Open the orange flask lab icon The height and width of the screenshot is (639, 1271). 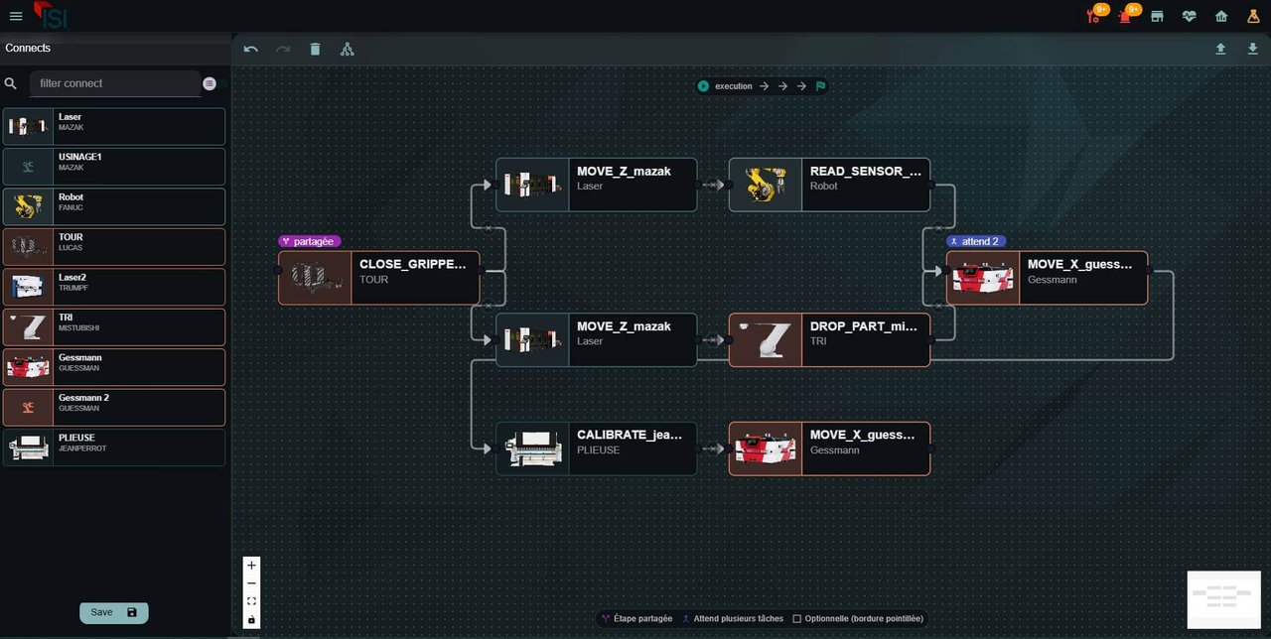tap(1253, 16)
